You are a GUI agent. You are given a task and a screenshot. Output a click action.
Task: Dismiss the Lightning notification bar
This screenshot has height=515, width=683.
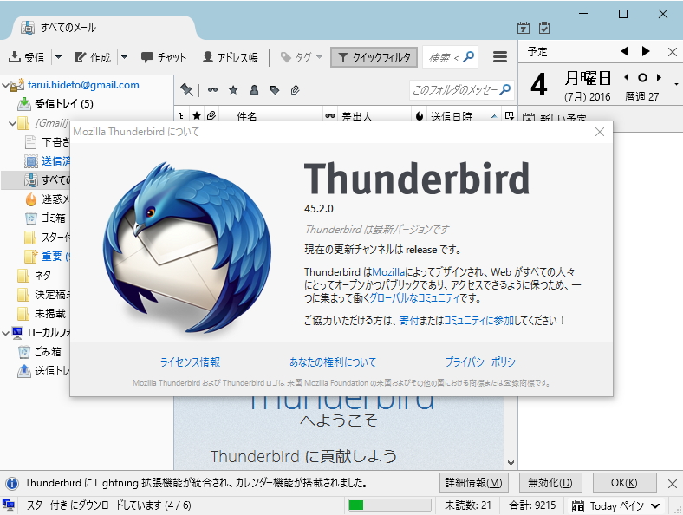click(x=672, y=483)
